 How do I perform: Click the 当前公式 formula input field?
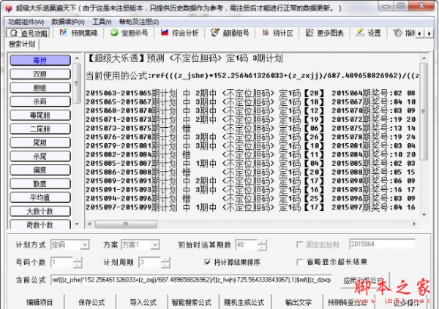coord(192,280)
